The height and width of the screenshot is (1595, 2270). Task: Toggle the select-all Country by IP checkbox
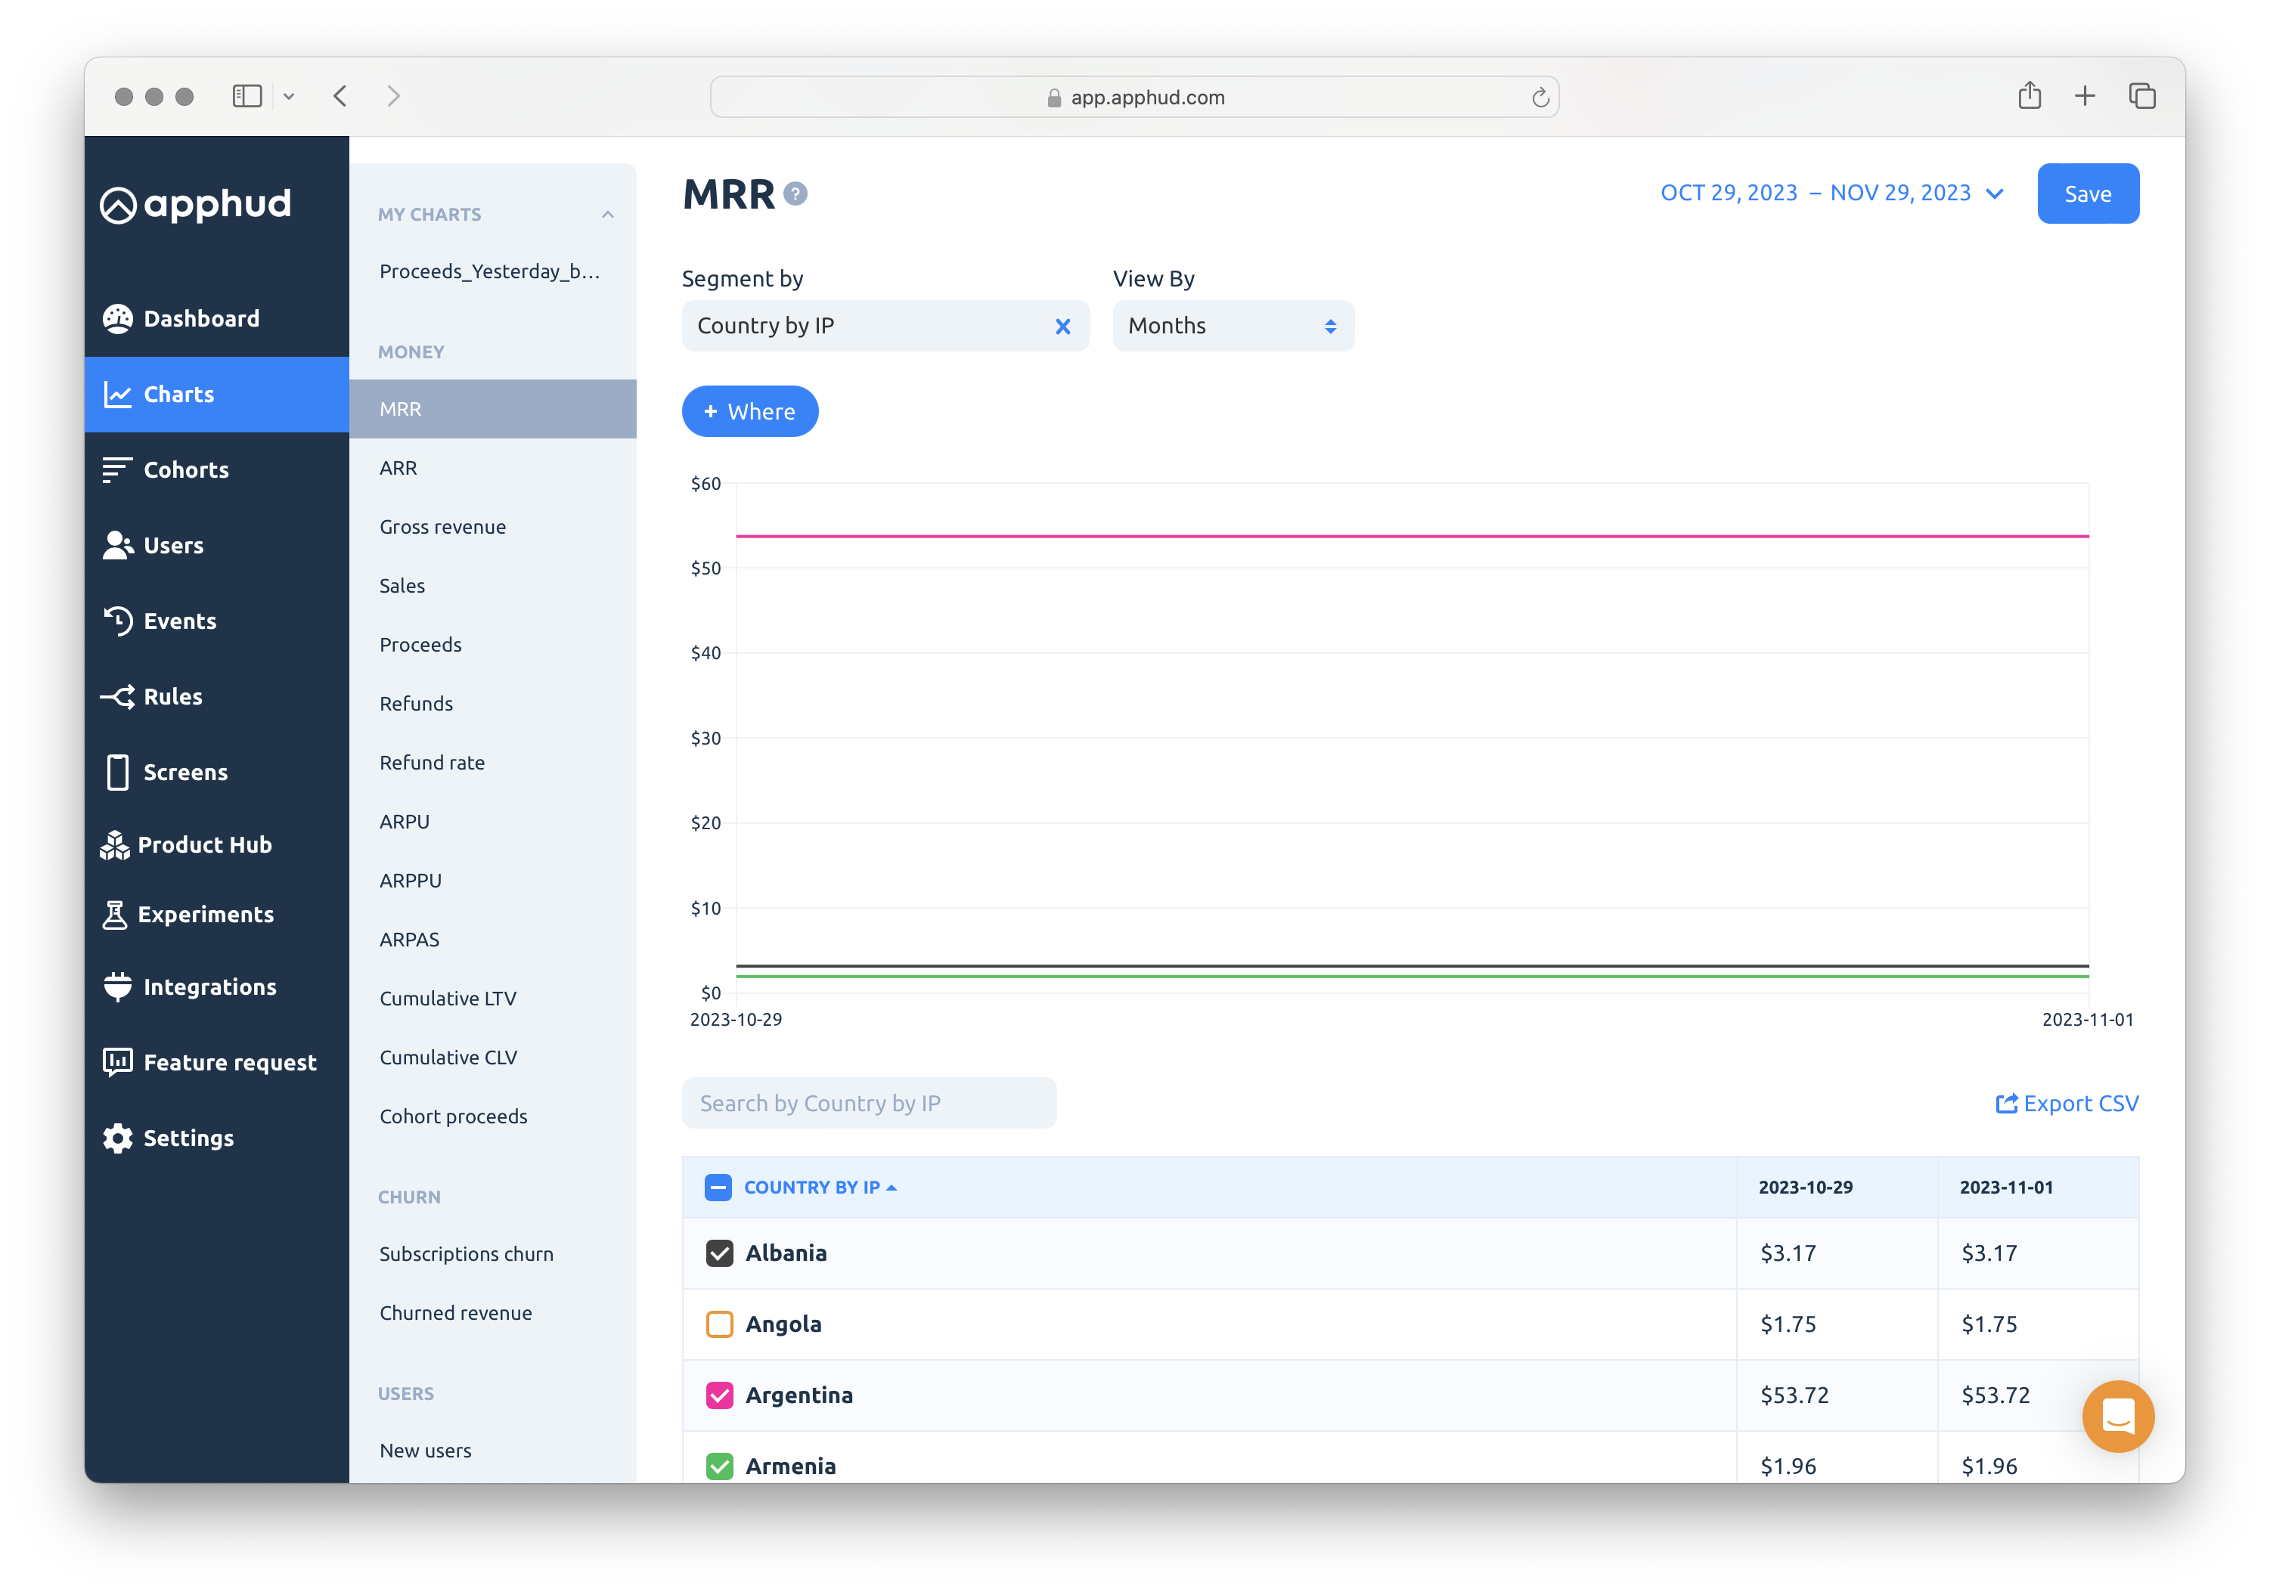[x=718, y=1187]
